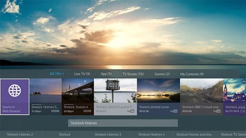The image size is (246, 138).
Task: Click the device icon beside 02/27/2014
Action: click(243, 111)
